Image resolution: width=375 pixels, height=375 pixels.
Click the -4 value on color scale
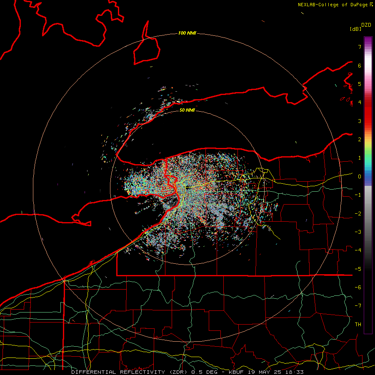pos(358,250)
